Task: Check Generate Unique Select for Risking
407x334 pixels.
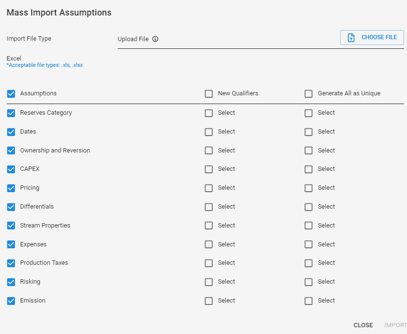Action: click(308, 282)
